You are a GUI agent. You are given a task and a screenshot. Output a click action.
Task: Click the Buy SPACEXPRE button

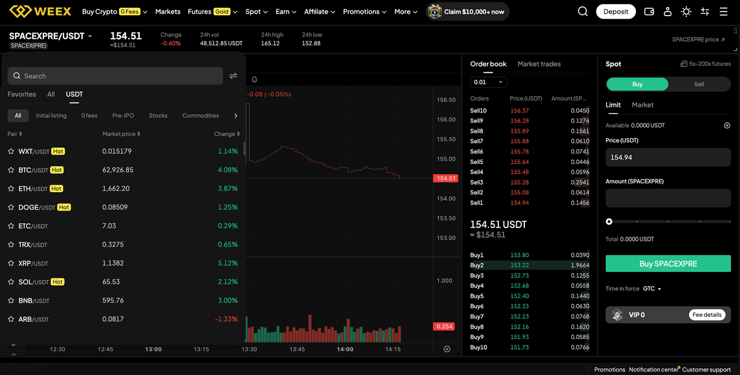point(668,264)
